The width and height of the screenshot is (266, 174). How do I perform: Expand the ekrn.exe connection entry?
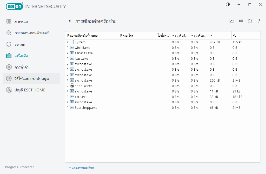point(68,97)
